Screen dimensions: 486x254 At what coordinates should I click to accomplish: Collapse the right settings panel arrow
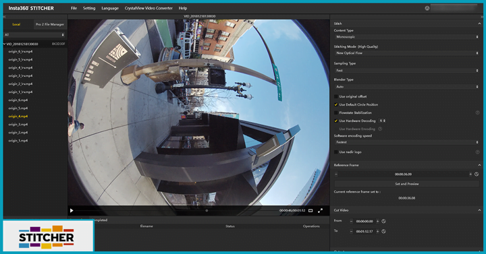point(482,16)
